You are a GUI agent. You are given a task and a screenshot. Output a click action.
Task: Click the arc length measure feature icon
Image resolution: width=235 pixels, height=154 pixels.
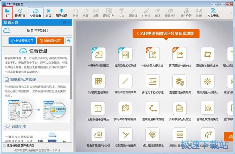(x=208, y=134)
